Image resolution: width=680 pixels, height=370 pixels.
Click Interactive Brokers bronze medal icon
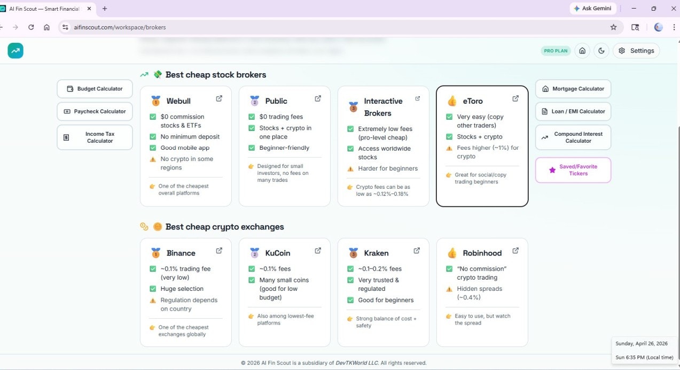[x=353, y=107]
